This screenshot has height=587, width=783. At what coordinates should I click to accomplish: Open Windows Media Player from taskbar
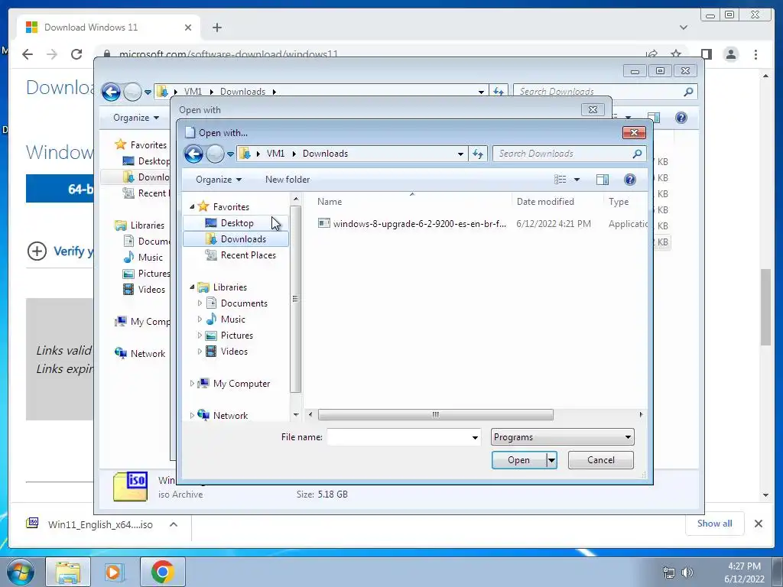click(x=115, y=572)
